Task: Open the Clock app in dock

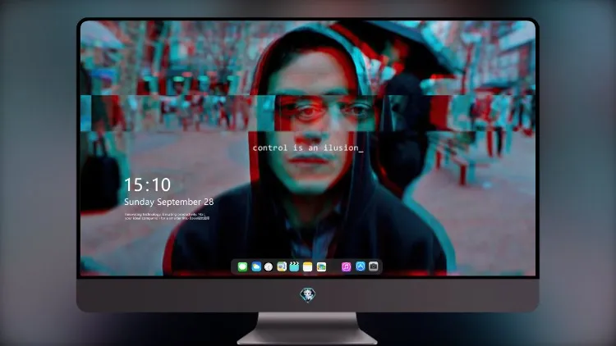Action: 269,266
